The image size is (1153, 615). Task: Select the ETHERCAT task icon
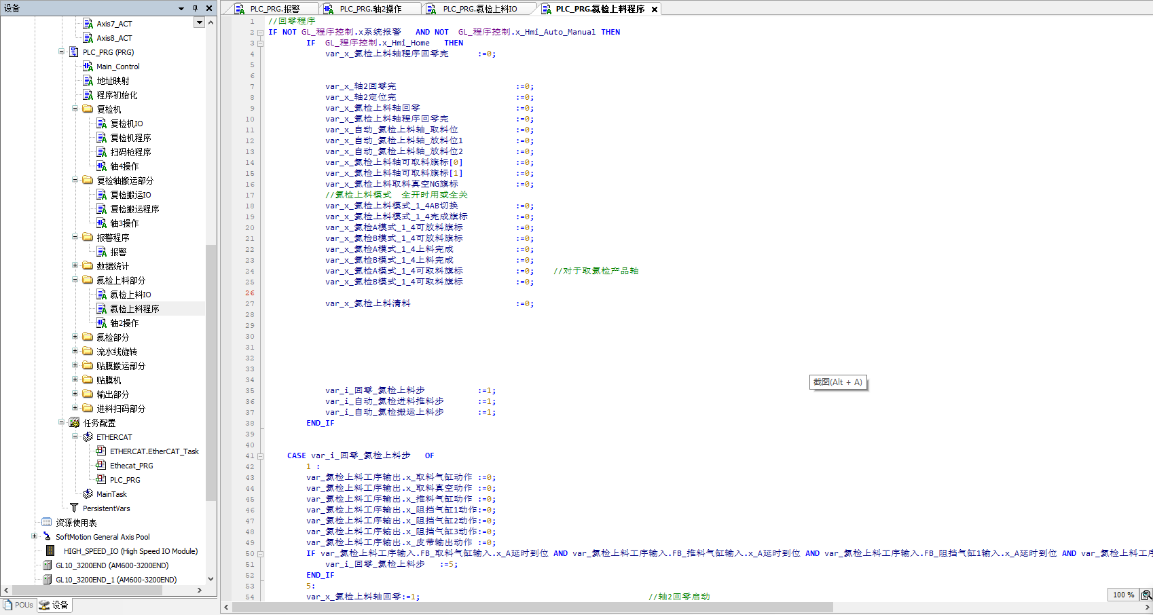click(88, 437)
